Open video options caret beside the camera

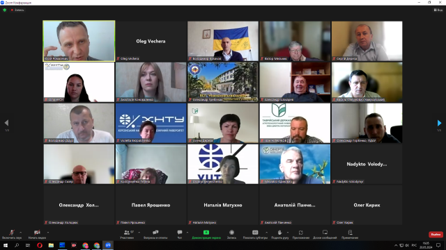tap(48, 233)
